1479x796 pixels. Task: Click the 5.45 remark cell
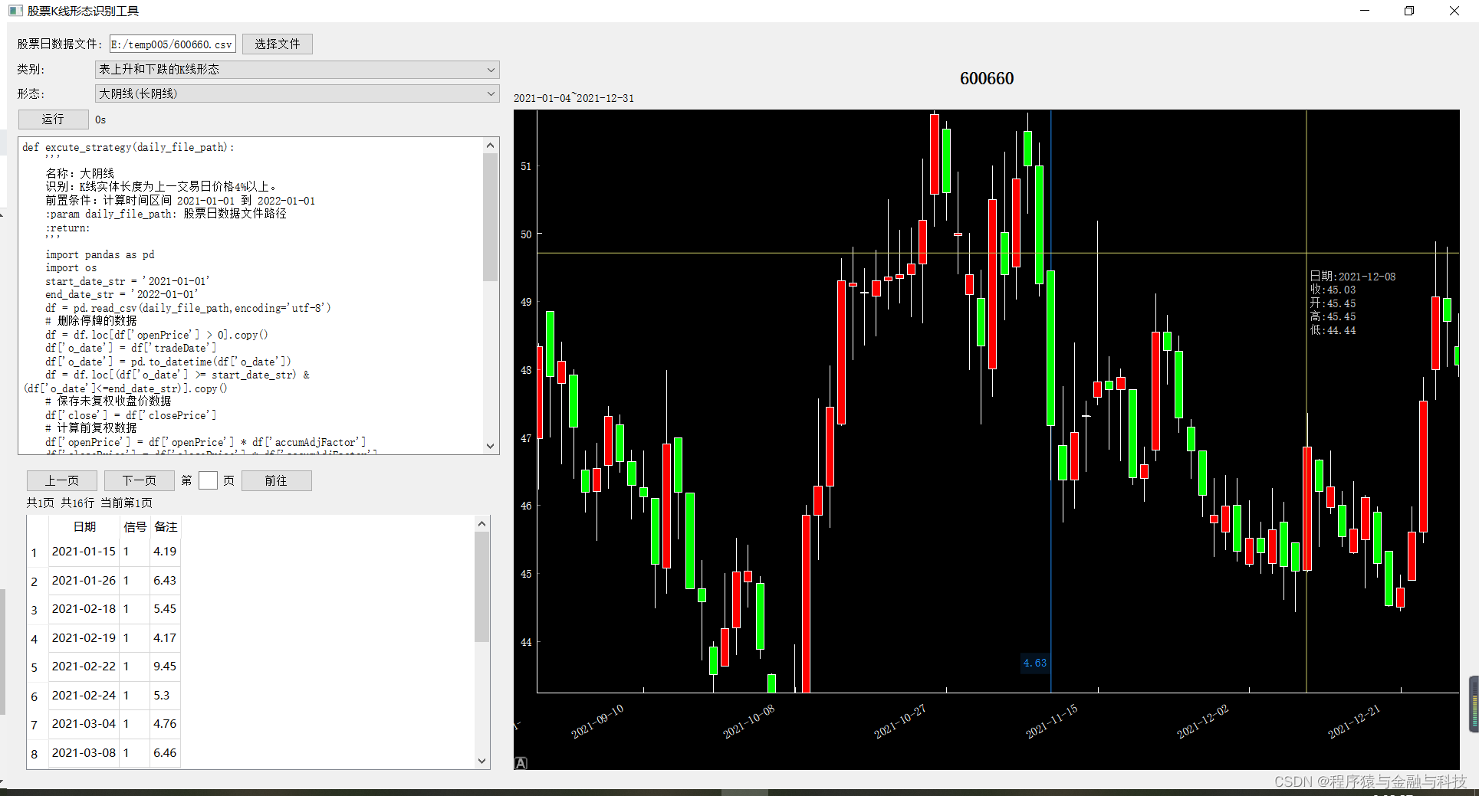coord(165,609)
